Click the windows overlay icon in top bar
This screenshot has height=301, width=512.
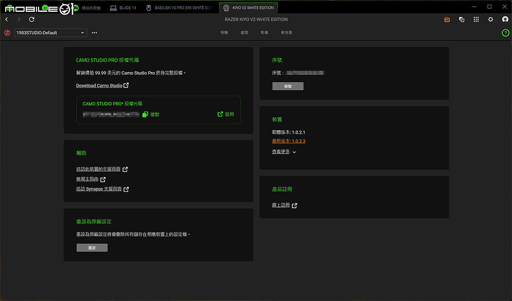coord(462,20)
